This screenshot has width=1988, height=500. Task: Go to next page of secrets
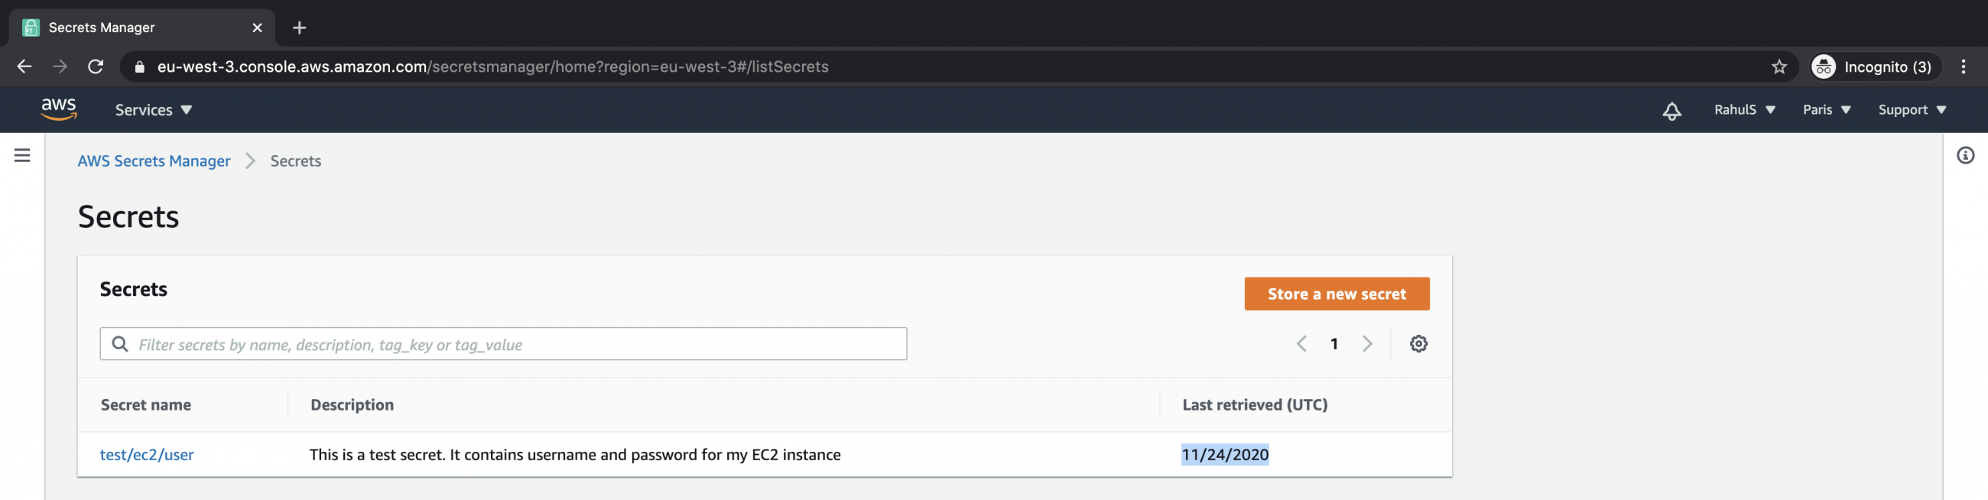(x=1368, y=343)
